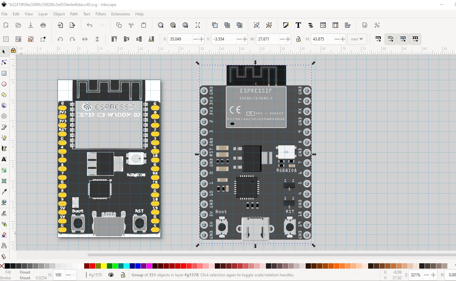Toggle current layer lock icon
Screen dimensions: 456x281
point(123,275)
